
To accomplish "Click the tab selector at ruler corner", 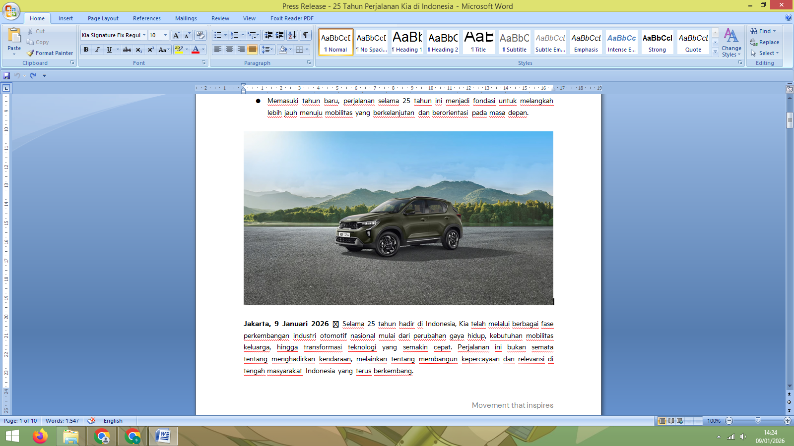I will [6, 88].
